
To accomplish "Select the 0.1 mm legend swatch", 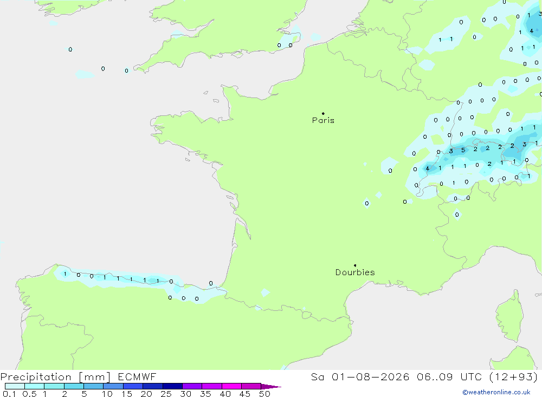I will pyautogui.click(x=15, y=386).
